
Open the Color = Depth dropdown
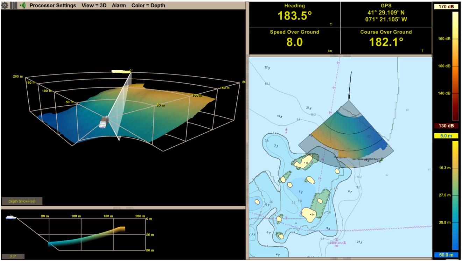(x=148, y=6)
